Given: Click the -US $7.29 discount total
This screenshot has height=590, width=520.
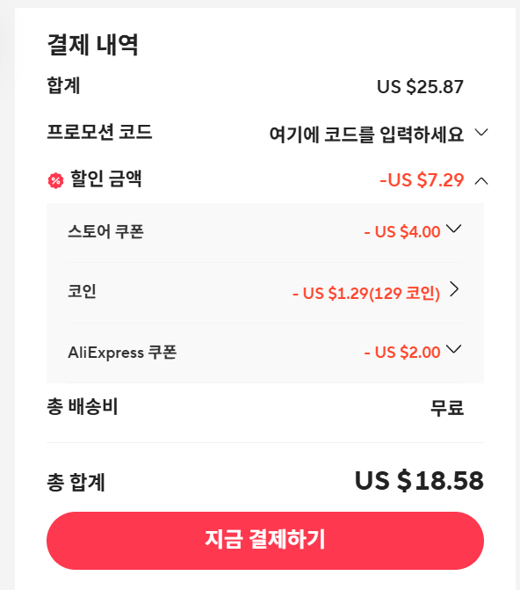Looking at the screenshot, I should (x=422, y=180).
